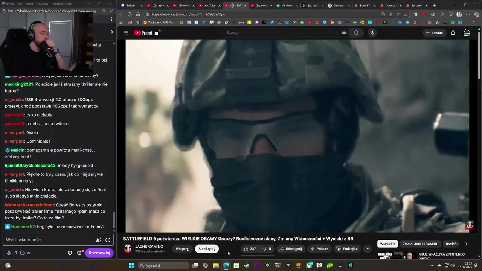Screen dimensions: 482x271
Task: Reload the page in Edge
Action: point(130,14)
